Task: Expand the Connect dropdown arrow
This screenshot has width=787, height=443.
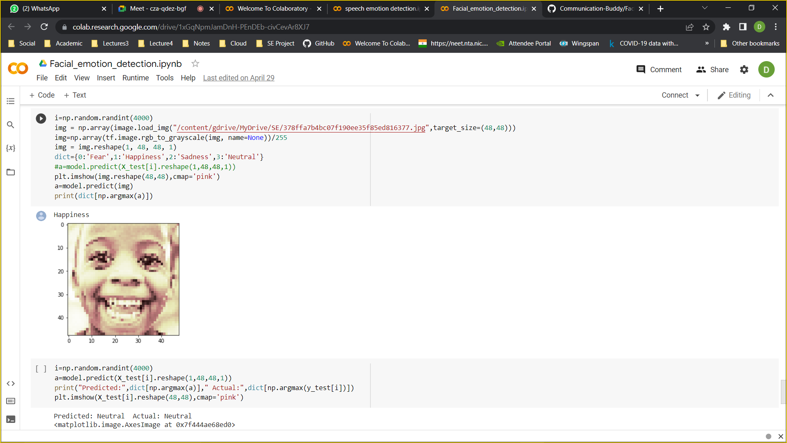Action: (x=697, y=95)
